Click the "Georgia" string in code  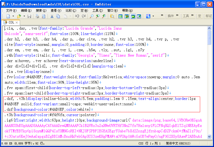[86, 55]
